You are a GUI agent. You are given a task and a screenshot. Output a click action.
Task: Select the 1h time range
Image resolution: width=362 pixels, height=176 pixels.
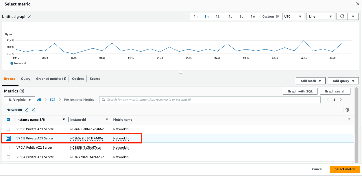click(196, 16)
